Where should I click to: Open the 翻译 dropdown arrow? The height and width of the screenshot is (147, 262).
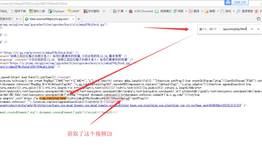[x=202, y=11]
